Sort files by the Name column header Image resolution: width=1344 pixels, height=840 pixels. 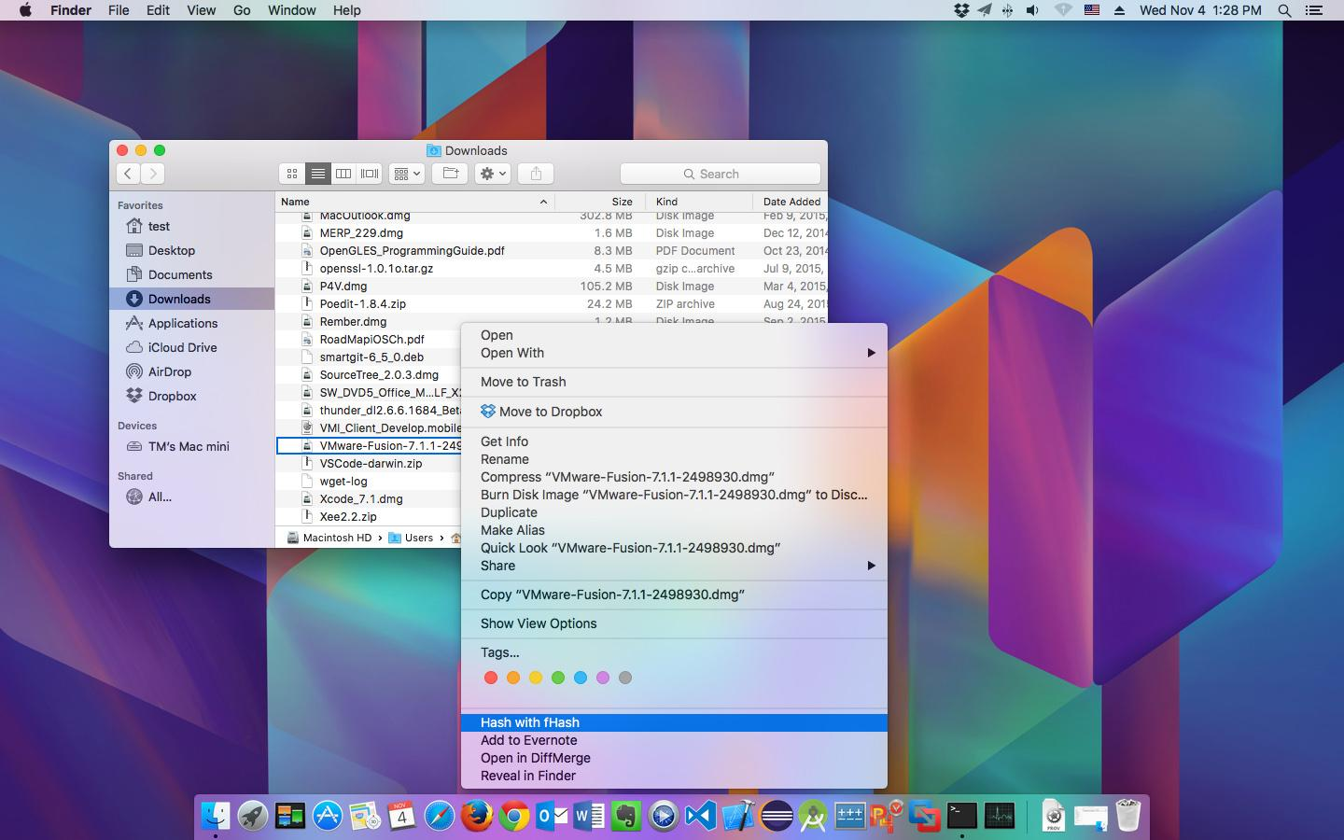pos(411,202)
